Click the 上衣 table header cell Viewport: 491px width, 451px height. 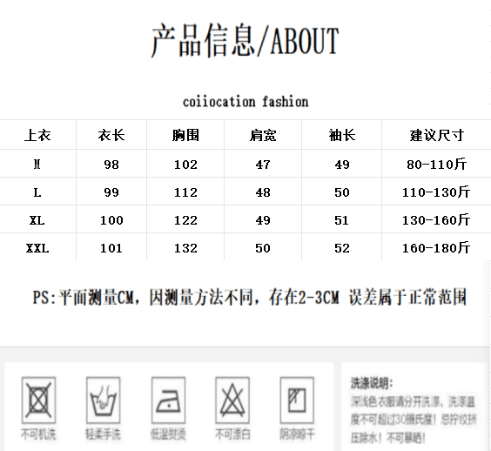(37, 135)
